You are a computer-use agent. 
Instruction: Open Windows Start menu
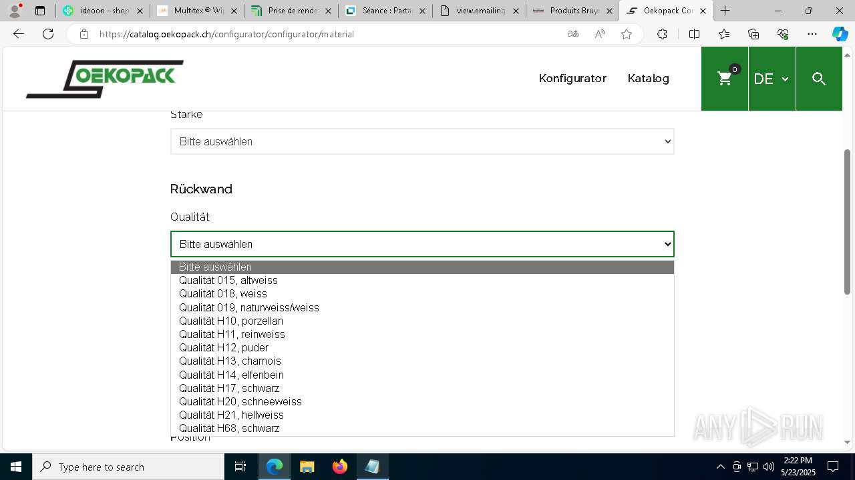coord(16,467)
